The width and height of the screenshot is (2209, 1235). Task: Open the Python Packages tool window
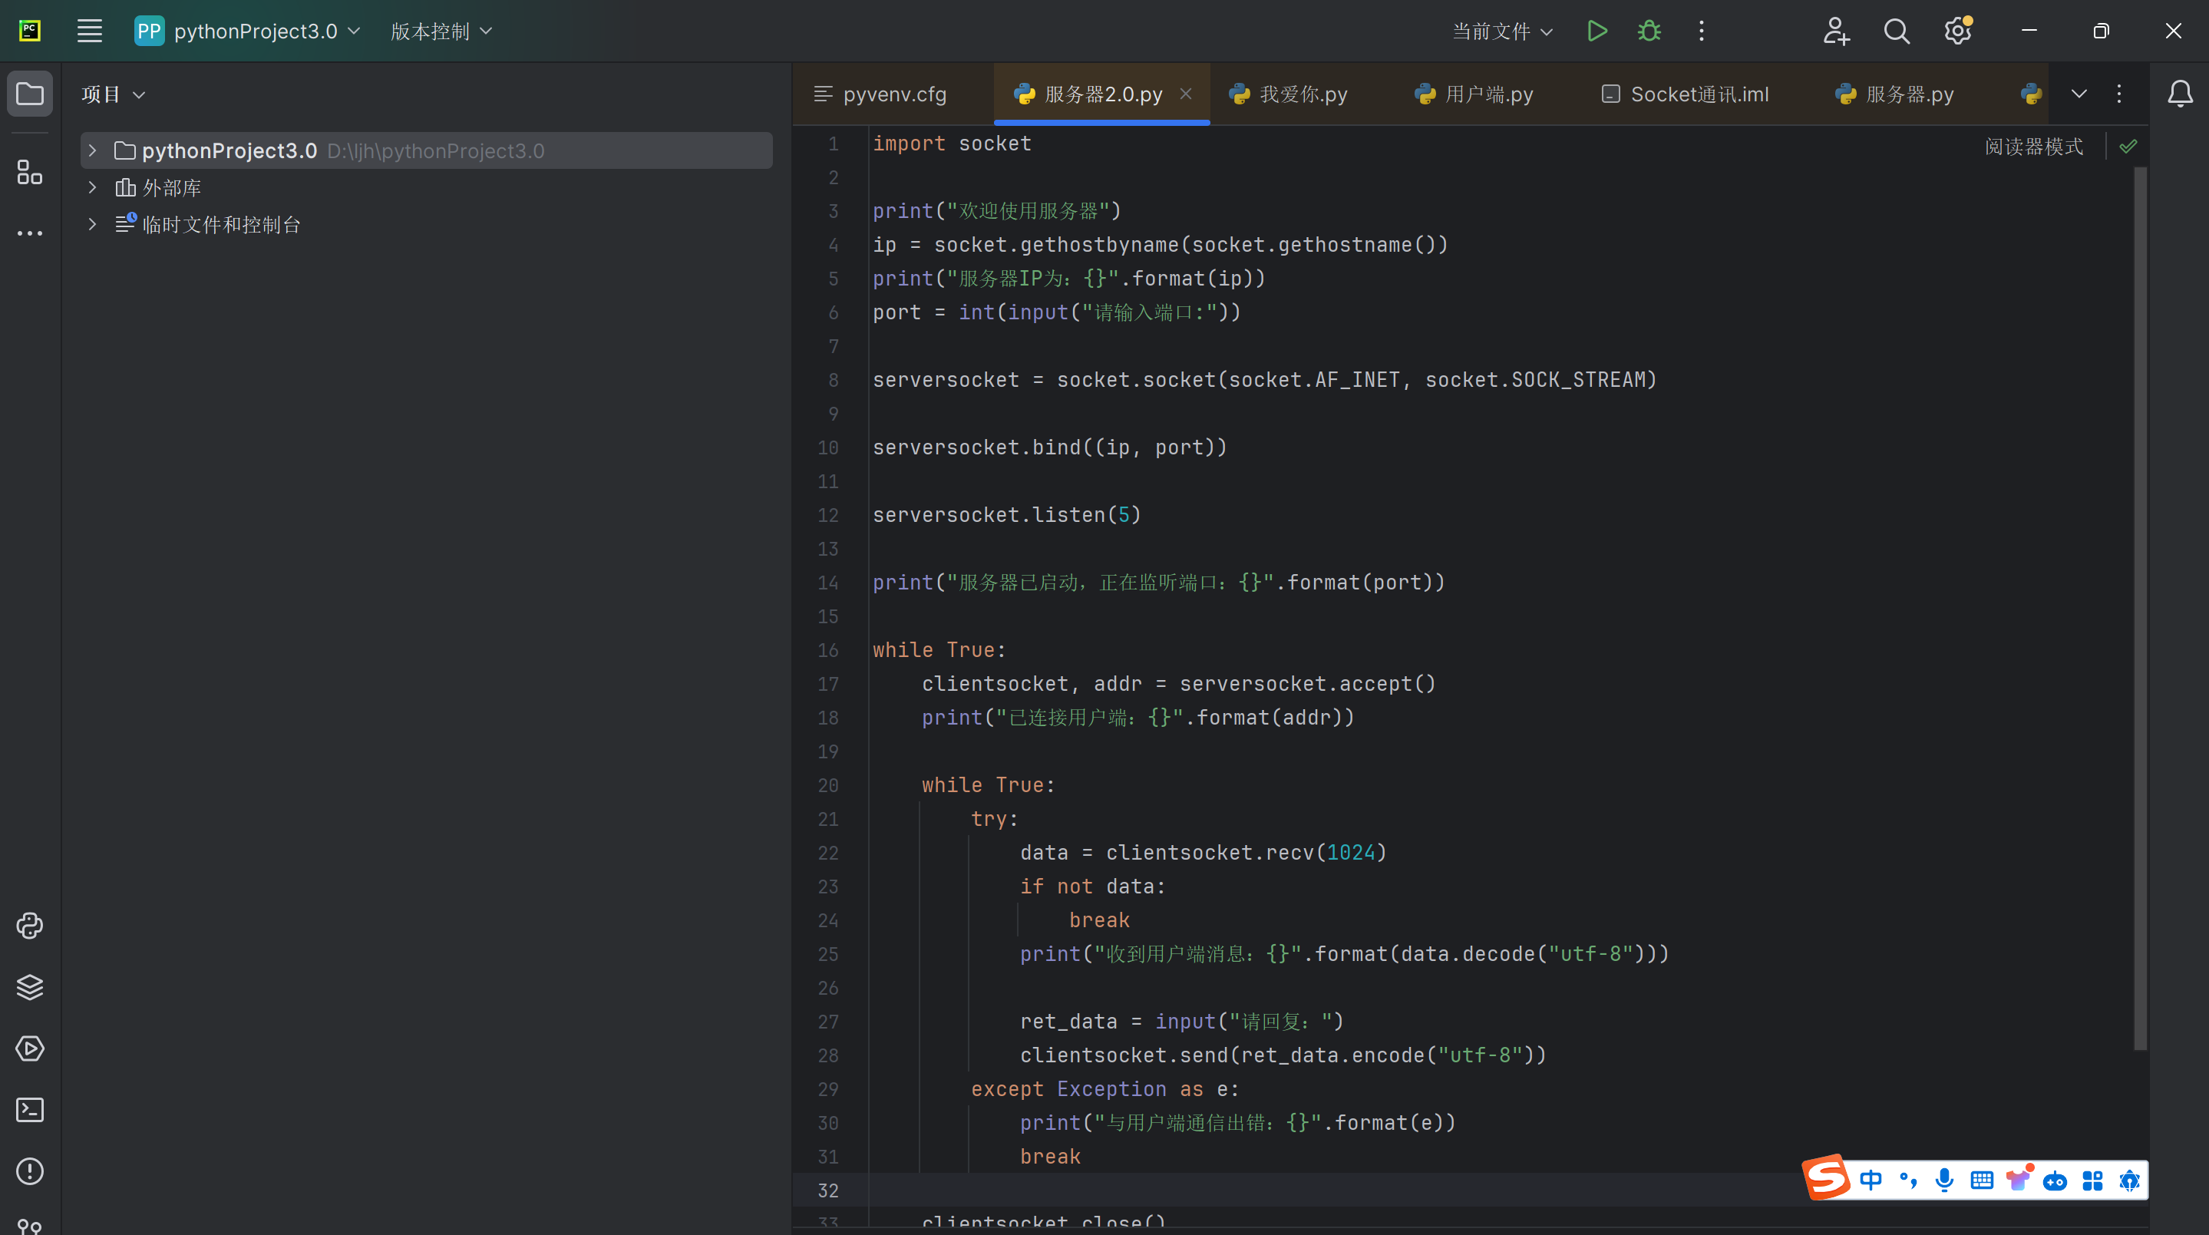coord(30,987)
